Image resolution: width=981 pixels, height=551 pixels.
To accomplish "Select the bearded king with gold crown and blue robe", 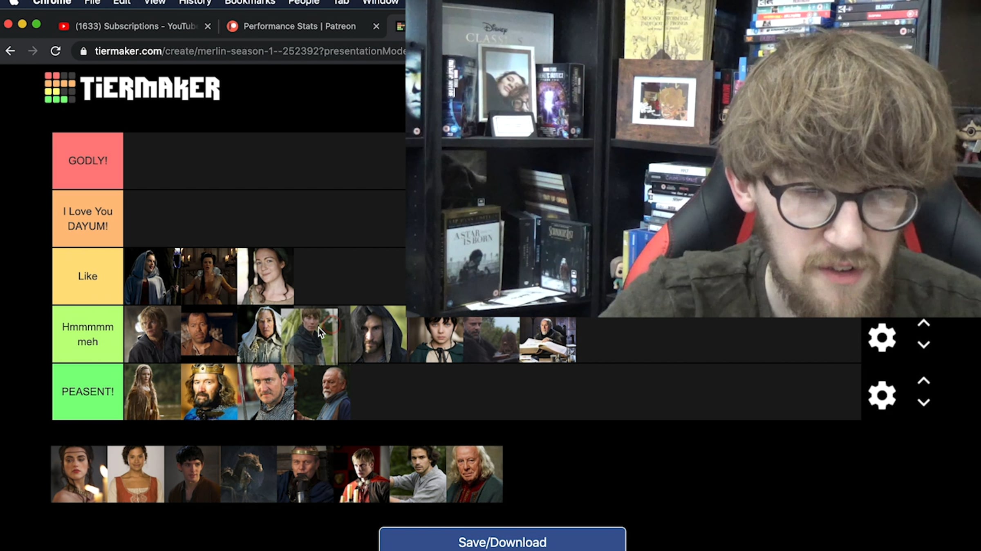I will 209,392.
